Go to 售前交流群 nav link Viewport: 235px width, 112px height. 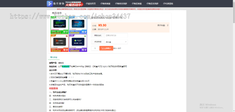point(121,4)
